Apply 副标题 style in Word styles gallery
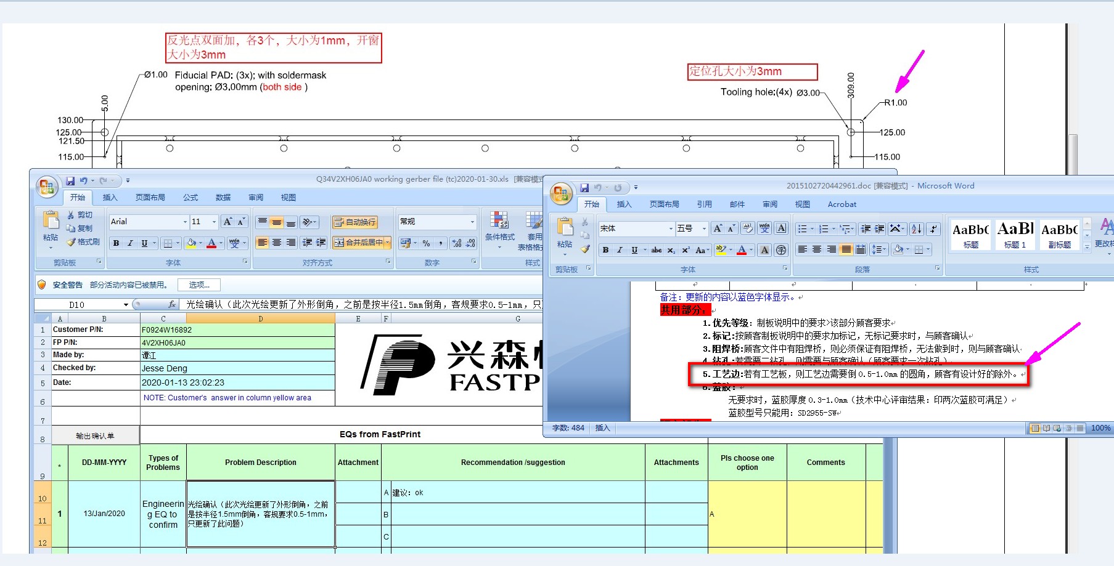The height and width of the screenshot is (566, 1114). click(x=1060, y=235)
